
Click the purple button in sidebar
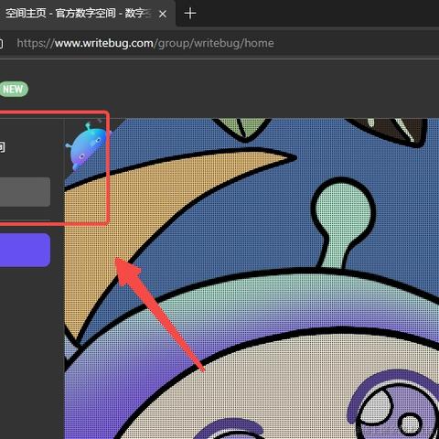click(25, 250)
